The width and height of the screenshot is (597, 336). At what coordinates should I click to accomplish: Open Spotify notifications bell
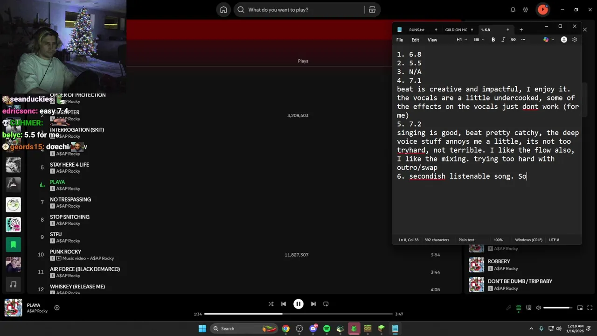point(513,10)
